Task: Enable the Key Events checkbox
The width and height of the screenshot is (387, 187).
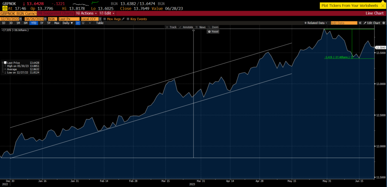Action: (x=128, y=19)
